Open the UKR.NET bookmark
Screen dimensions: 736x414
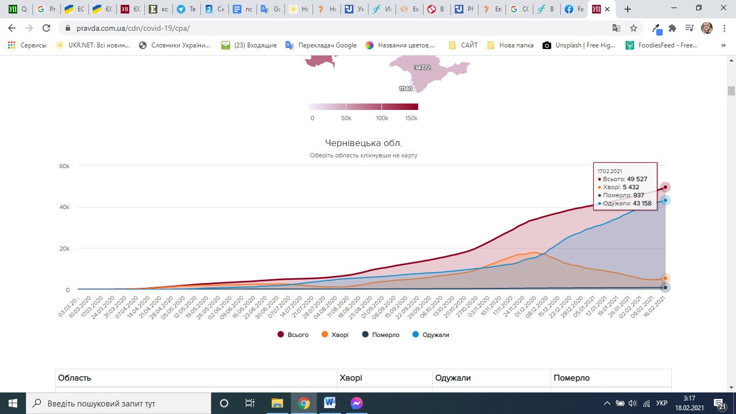(93, 45)
